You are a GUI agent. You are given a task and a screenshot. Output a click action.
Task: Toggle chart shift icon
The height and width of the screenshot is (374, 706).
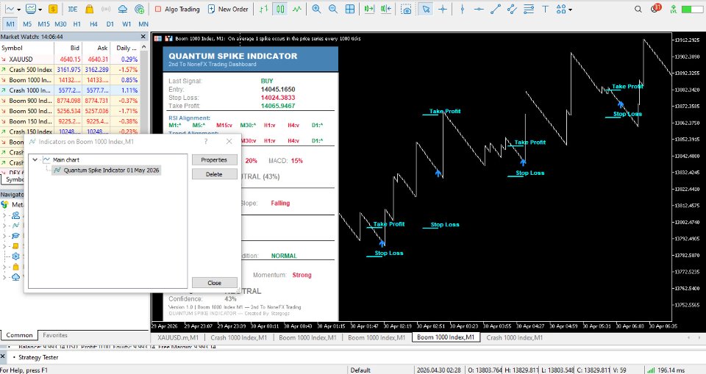point(386,9)
